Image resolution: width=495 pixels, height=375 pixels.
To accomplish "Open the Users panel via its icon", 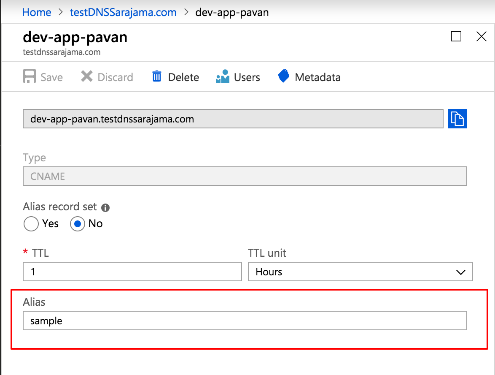I will (222, 76).
